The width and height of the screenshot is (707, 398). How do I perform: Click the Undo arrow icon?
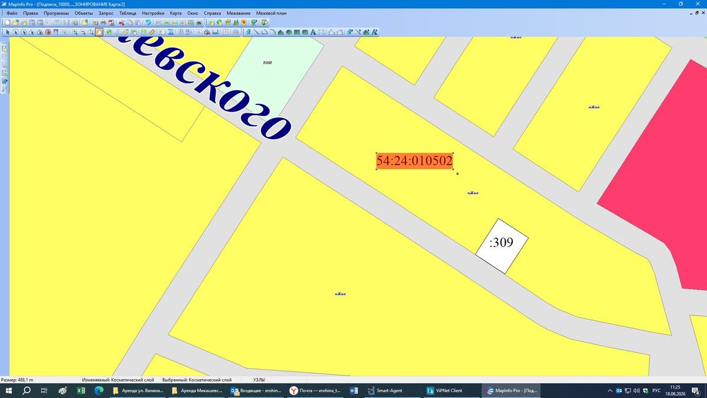pyautogui.click(x=148, y=22)
